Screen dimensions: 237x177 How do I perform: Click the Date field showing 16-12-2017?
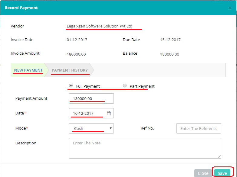[x=88, y=113]
